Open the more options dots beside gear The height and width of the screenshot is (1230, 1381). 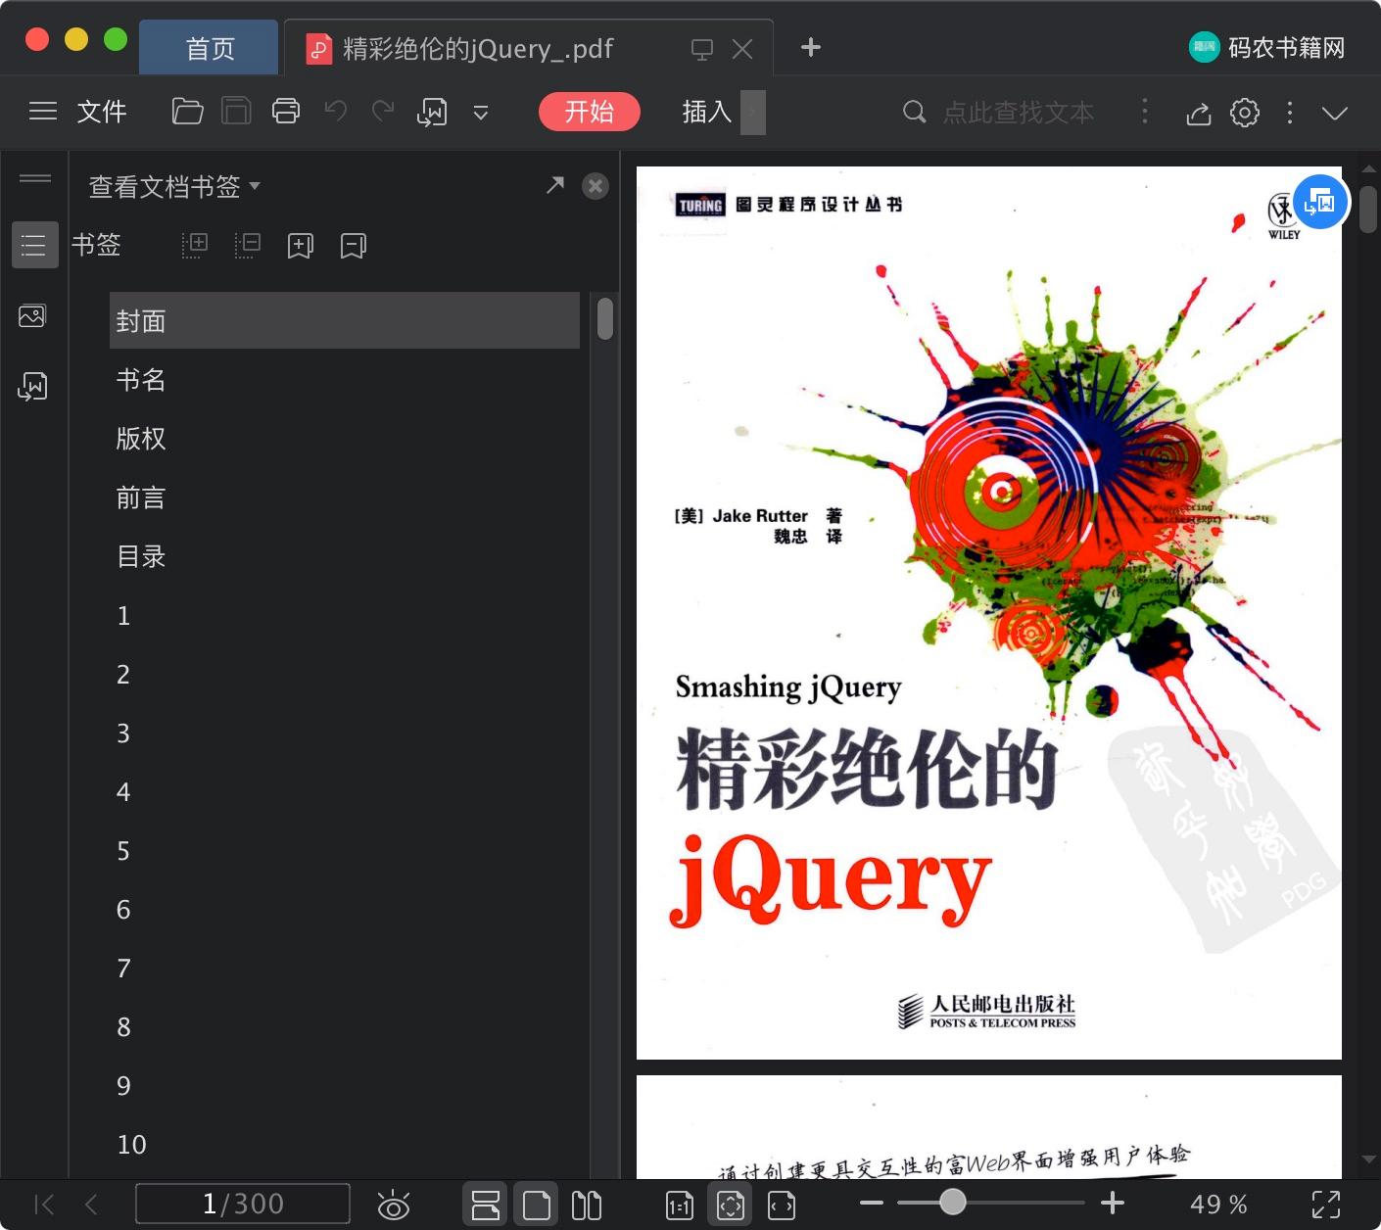click(1290, 113)
